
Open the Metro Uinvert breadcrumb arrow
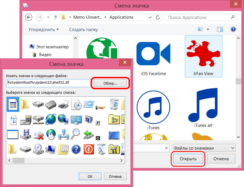point(106,17)
